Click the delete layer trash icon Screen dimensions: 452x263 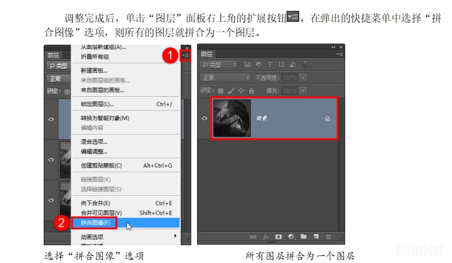tap(329, 237)
